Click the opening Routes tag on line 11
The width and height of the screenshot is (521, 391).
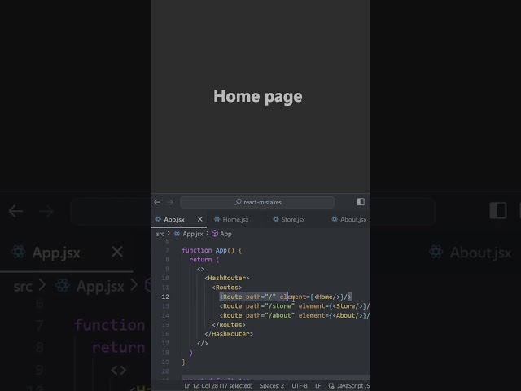pos(227,288)
